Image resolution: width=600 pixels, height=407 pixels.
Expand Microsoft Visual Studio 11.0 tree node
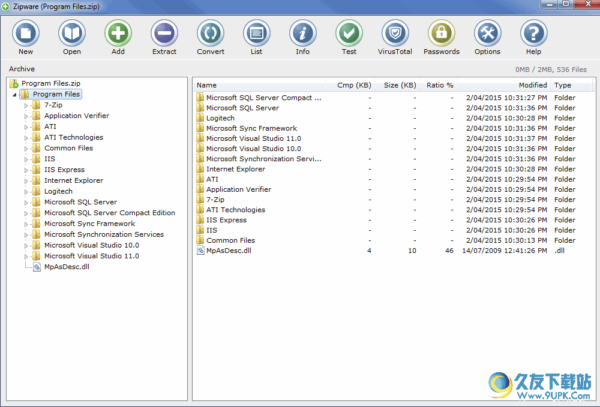point(26,257)
